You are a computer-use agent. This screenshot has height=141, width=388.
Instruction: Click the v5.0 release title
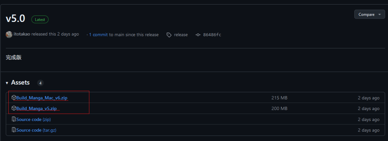(x=15, y=19)
